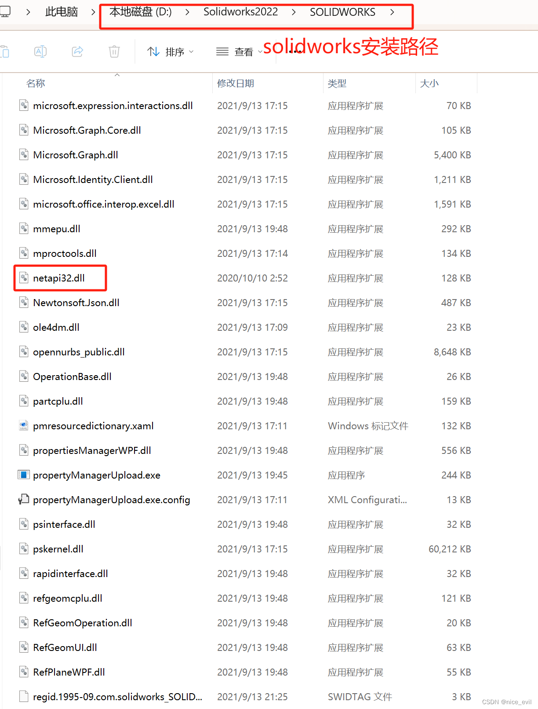Click type SWIDTAG 文件 in last row
This screenshot has width=538, height=709.
(360, 697)
